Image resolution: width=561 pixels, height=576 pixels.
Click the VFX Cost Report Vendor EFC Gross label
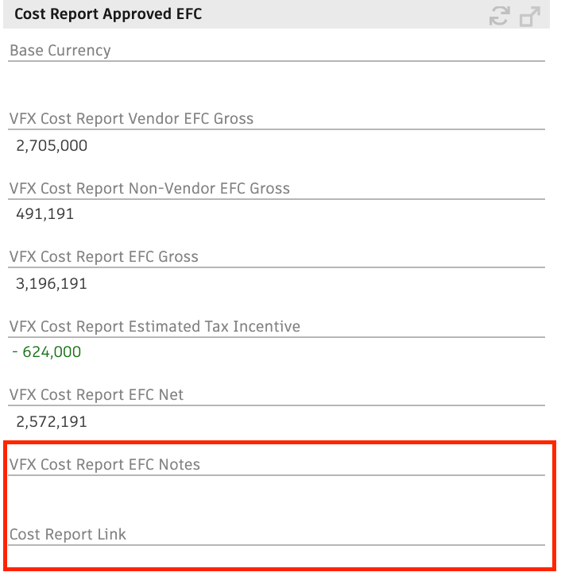click(131, 119)
